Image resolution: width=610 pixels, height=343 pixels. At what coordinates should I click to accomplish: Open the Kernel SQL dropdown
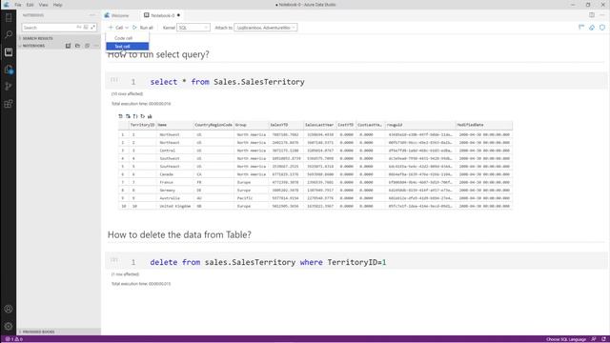point(193,28)
